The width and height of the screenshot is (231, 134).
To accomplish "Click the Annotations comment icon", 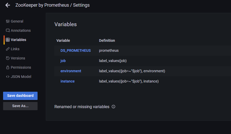I will point(8,30).
